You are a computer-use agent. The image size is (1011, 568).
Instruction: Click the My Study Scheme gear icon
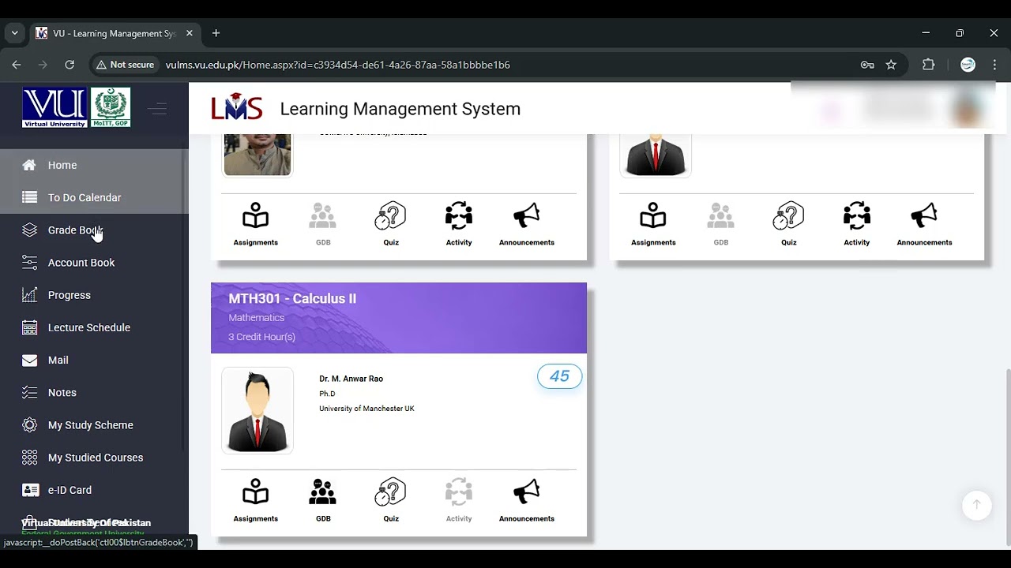pyautogui.click(x=29, y=424)
